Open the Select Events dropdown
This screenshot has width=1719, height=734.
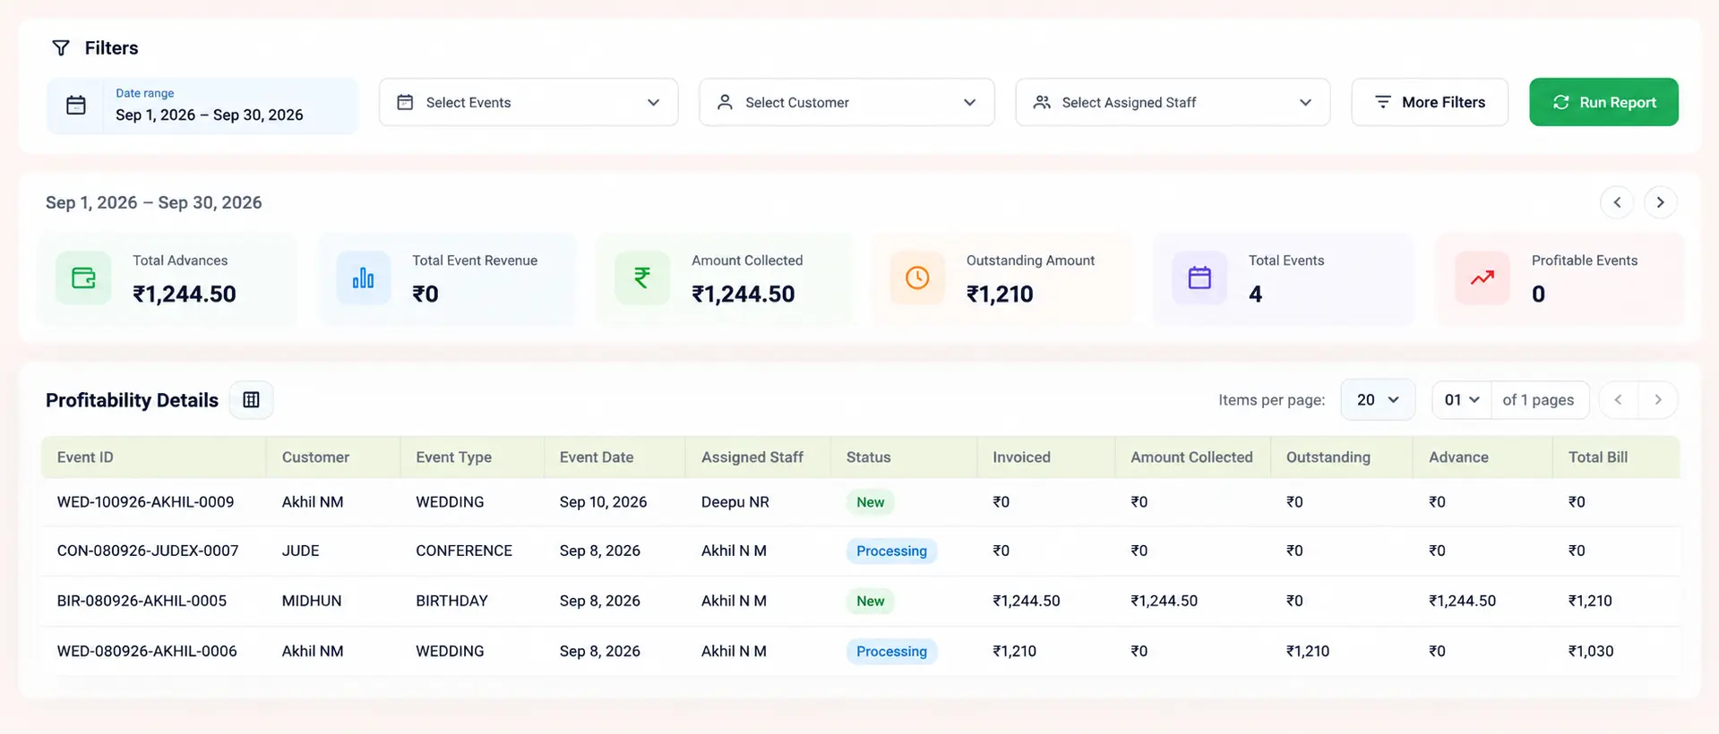coord(529,102)
